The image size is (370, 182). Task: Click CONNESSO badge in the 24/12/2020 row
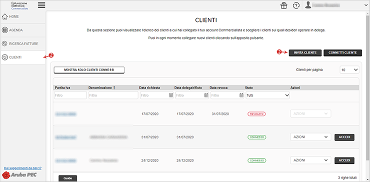click(256, 160)
